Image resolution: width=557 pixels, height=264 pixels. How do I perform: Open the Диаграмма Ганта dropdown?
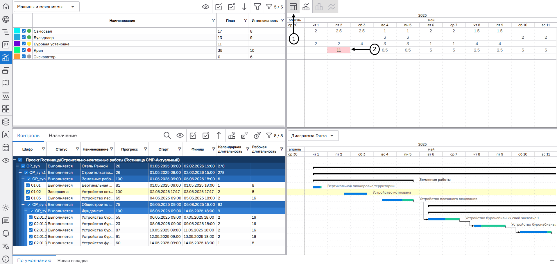click(x=313, y=136)
